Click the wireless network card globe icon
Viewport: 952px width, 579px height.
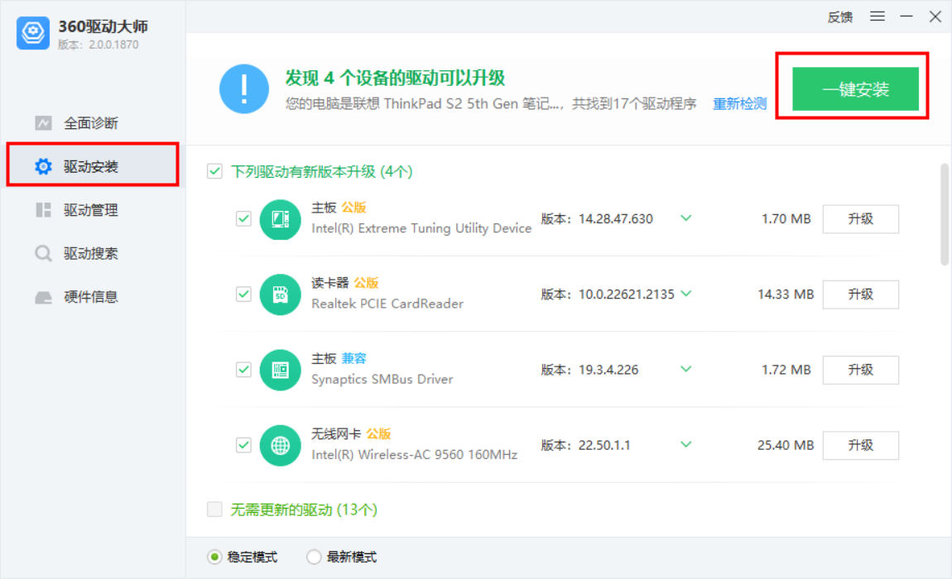280,445
